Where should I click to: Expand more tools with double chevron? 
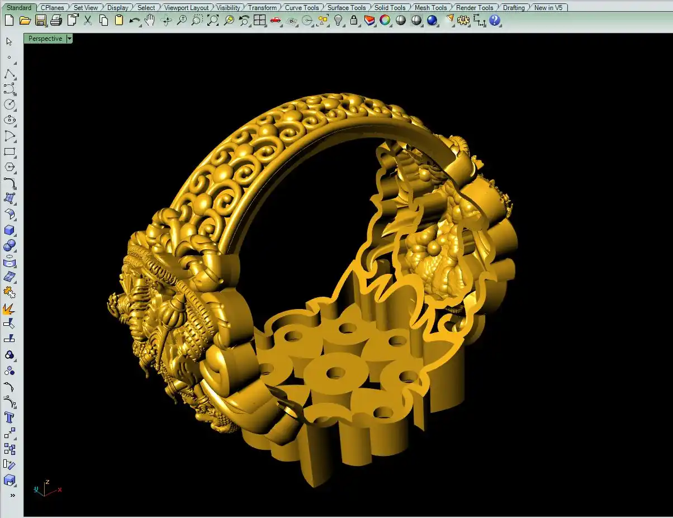(x=12, y=495)
